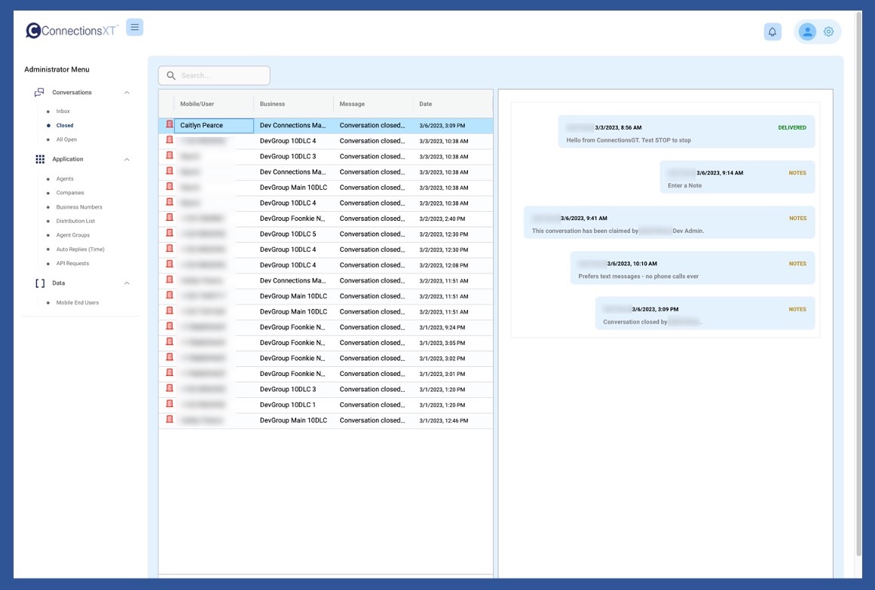Click the Data brackets icon in sidebar
The image size is (875, 590).
(x=40, y=283)
